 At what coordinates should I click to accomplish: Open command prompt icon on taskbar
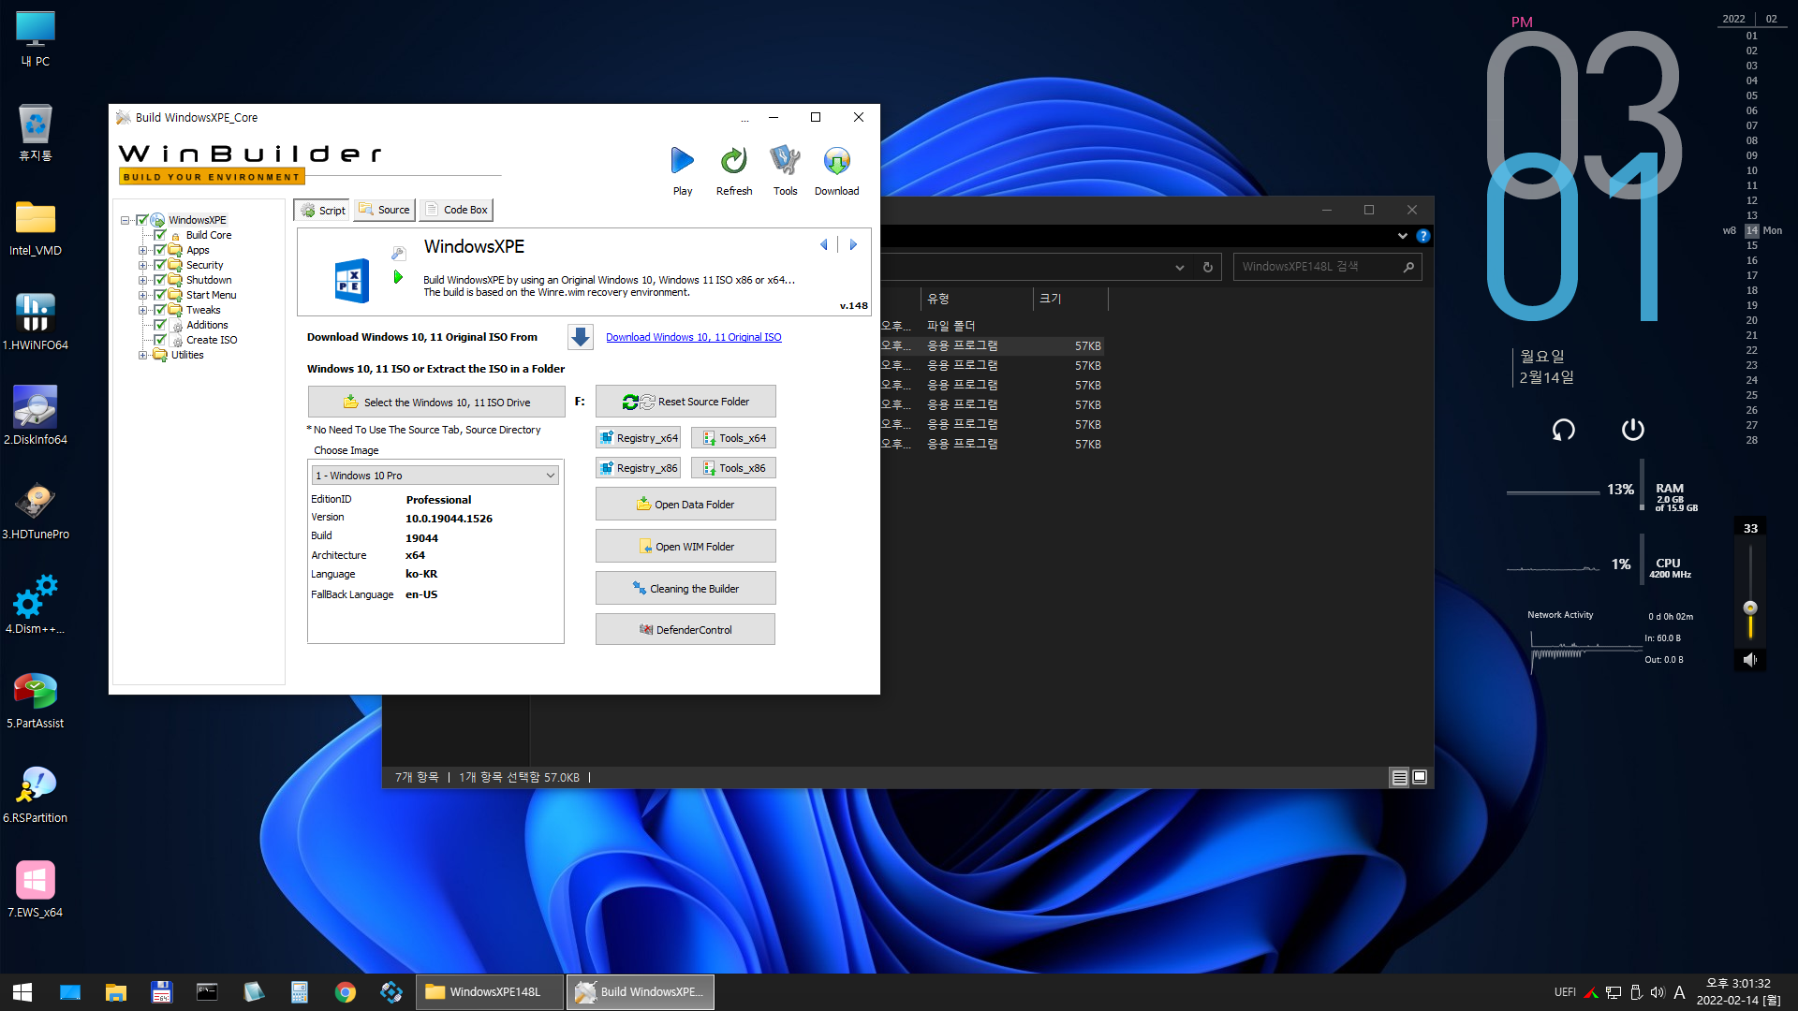(x=207, y=992)
